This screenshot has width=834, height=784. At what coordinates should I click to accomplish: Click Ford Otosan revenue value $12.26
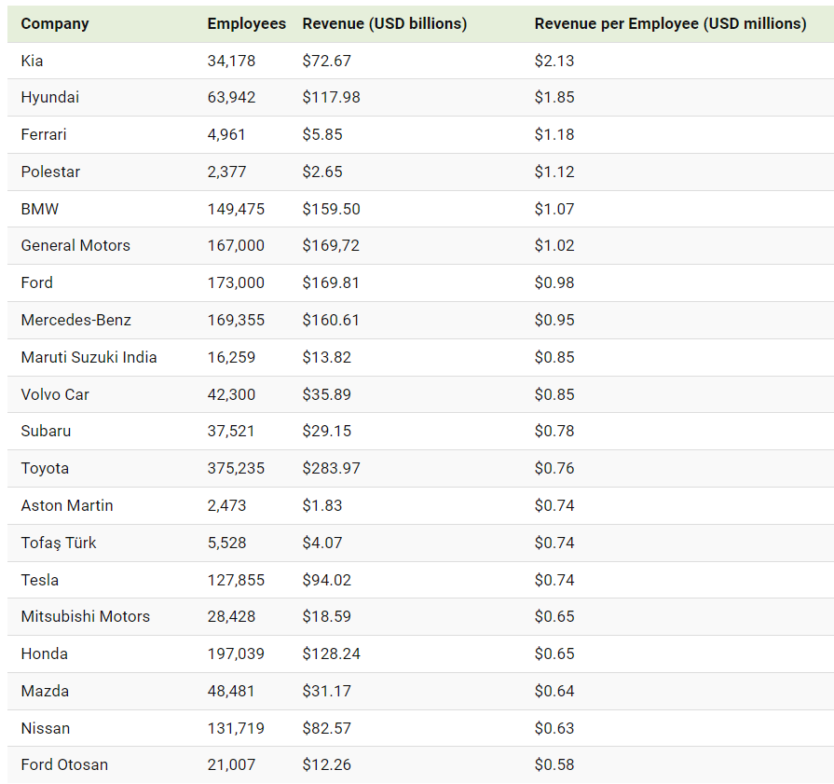(x=326, y=764)
